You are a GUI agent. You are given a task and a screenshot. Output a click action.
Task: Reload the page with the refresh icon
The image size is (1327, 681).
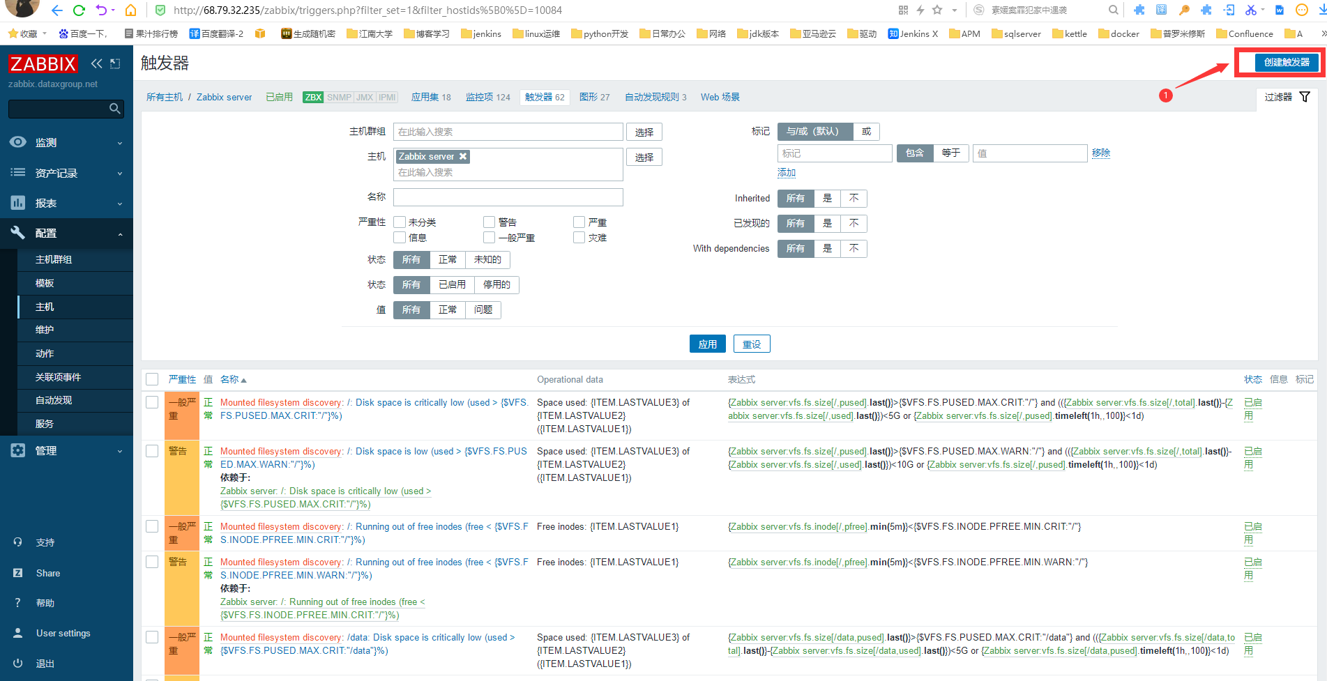click(79, 10)
